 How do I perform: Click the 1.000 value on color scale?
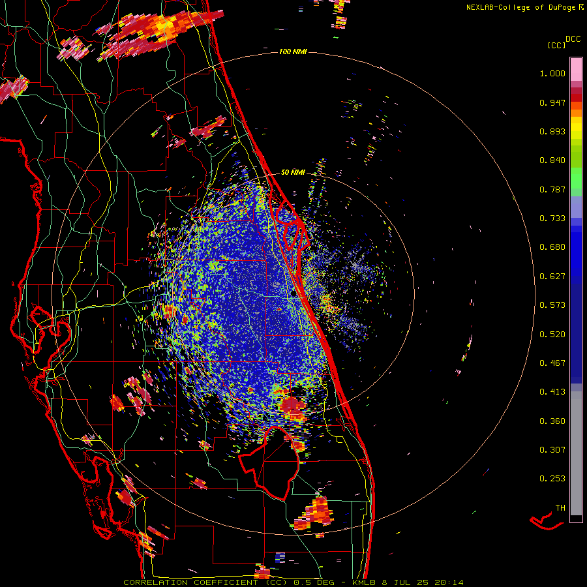point(552,73)
